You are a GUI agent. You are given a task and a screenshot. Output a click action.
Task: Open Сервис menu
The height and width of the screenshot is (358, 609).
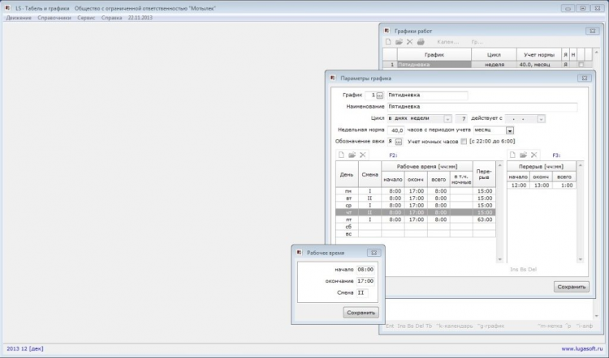click(x=86, y=18)
